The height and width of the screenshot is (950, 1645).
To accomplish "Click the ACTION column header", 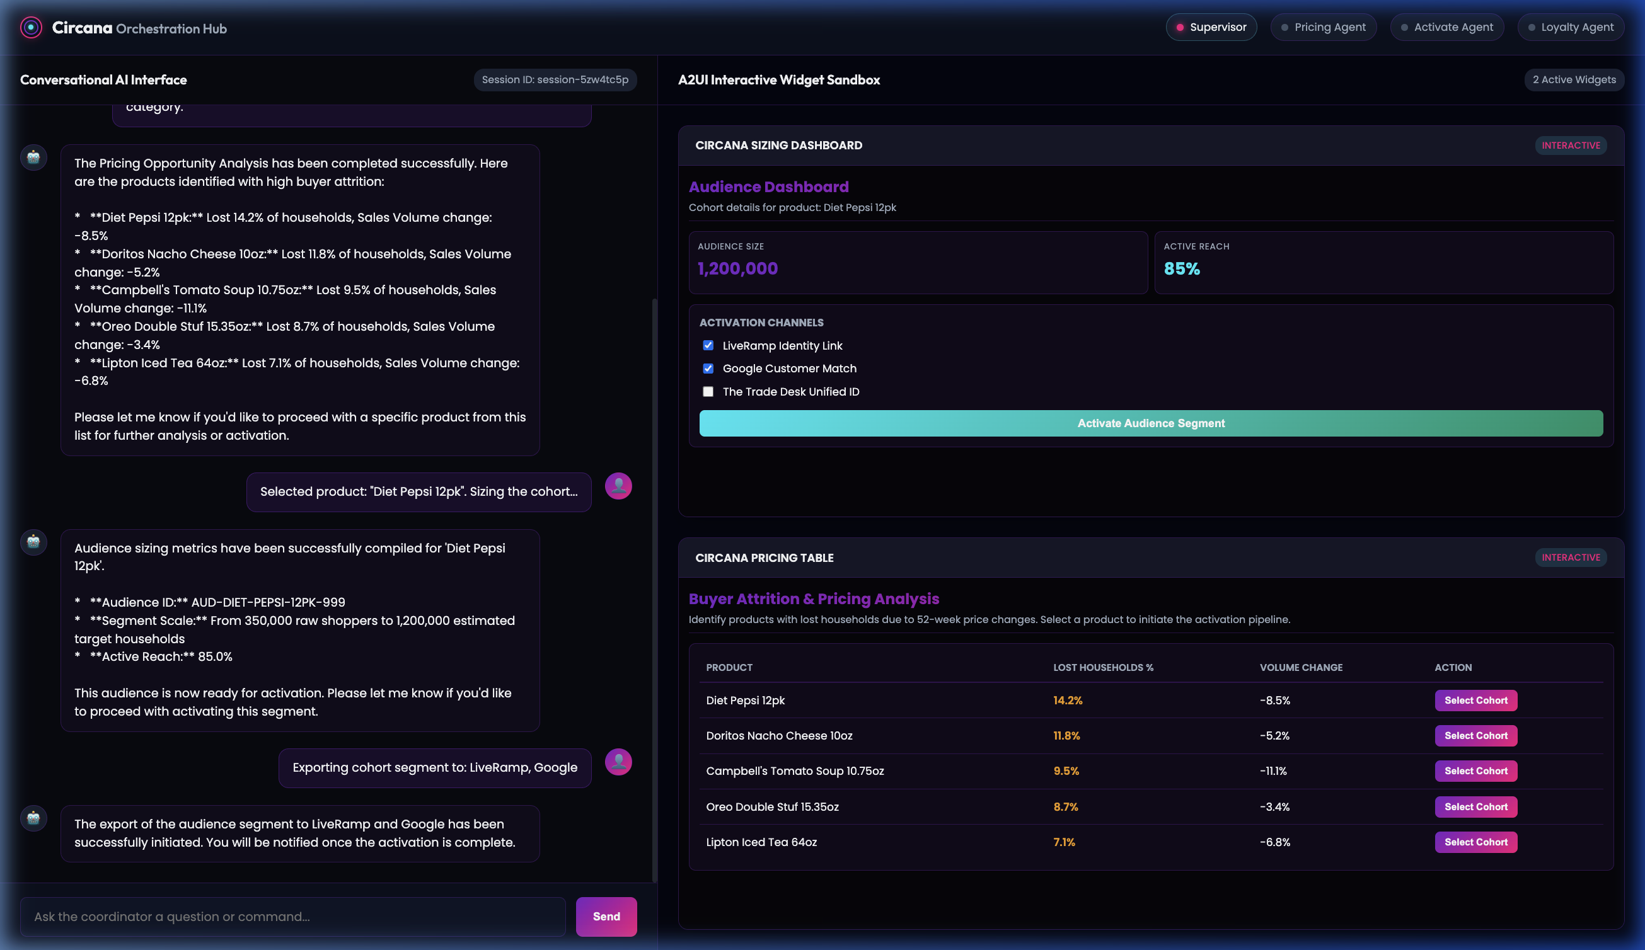I will (1452, 668).
